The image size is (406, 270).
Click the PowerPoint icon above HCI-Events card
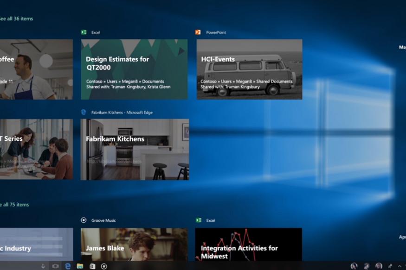pyautogui.click(x=198, y=32)
